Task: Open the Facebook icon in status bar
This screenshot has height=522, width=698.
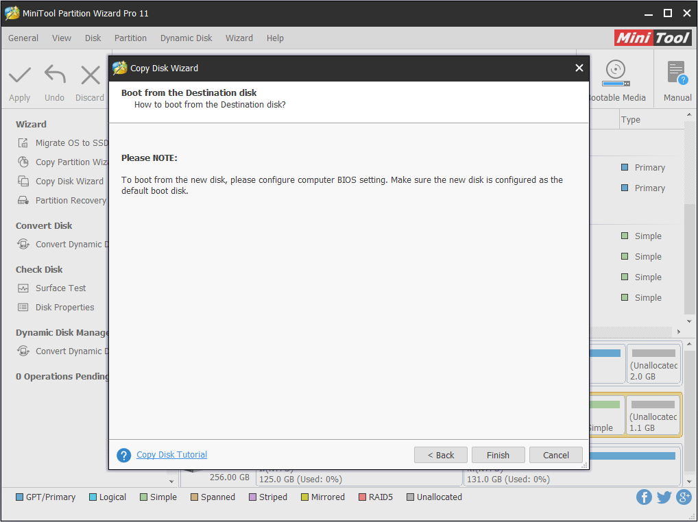Action: coord(644,497)
